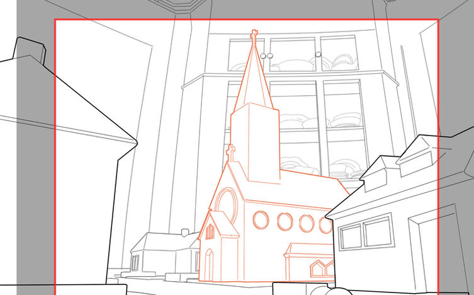Viewport: 474px width, 295px height.
Task: Click the cross atop the church steeple
Action: [x=254, y=36]
